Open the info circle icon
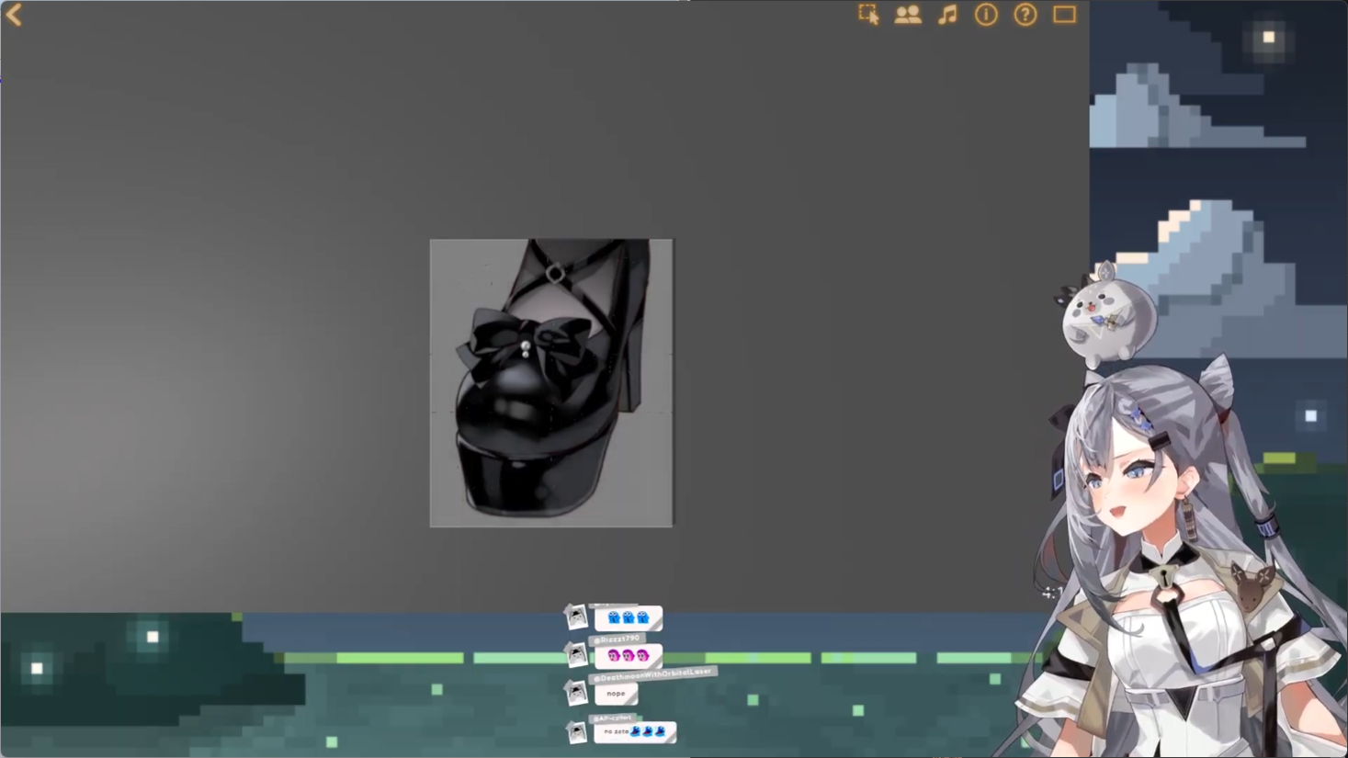The height and width of the screenshot is (758, 1348). (x=986, y=15)
